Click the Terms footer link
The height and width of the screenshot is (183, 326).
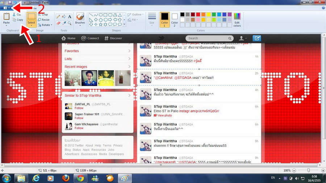(x=107, y=145)
